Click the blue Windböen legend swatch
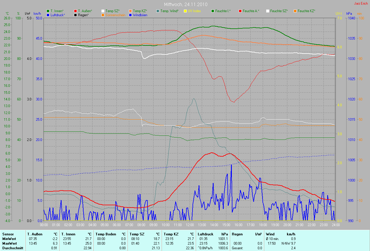370x251 pixels. (x=130, y=15)
